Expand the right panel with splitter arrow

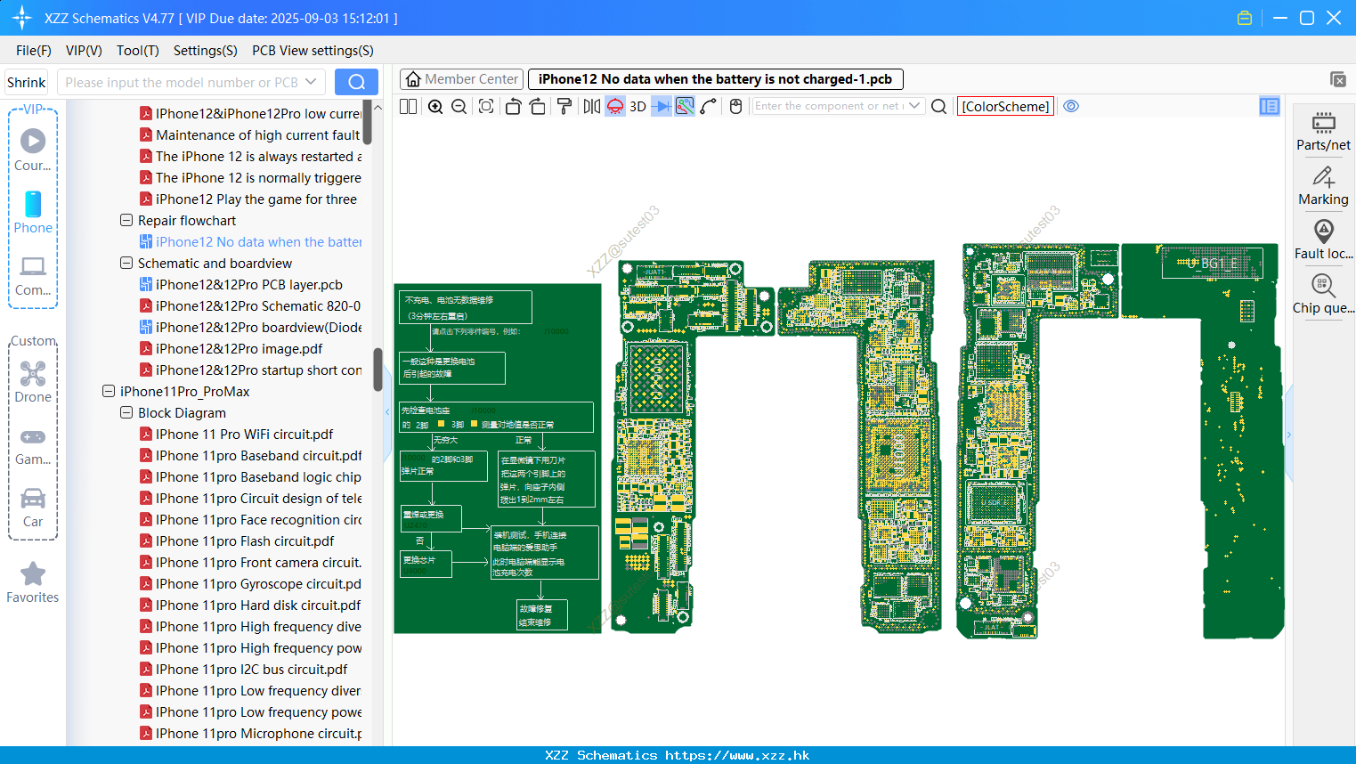1288,435
